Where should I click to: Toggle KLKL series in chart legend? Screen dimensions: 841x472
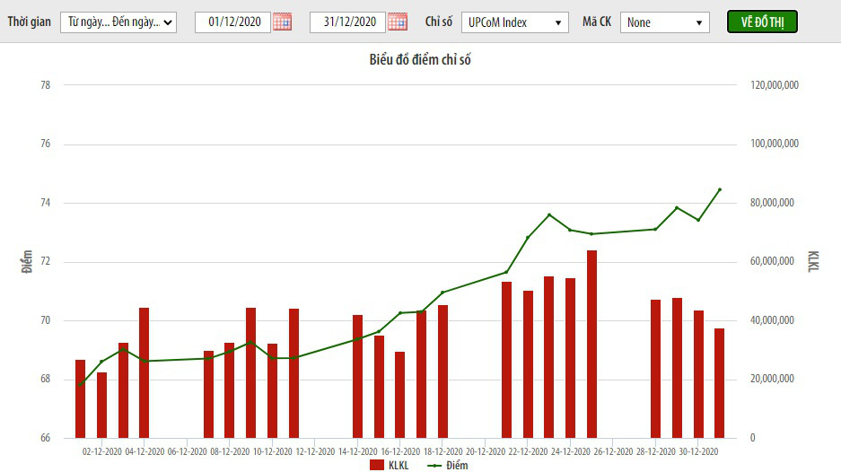pos(389,465)
